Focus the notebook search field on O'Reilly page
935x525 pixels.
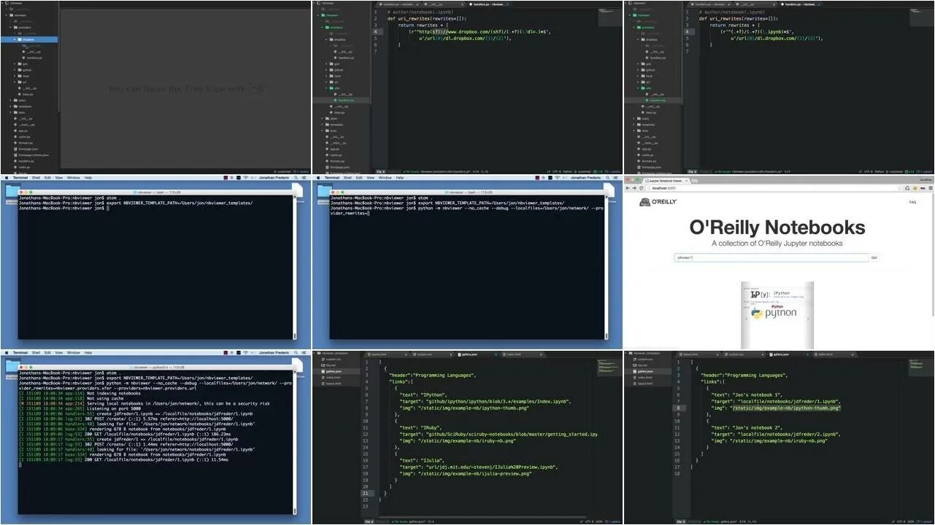click(x=772, y=257)
